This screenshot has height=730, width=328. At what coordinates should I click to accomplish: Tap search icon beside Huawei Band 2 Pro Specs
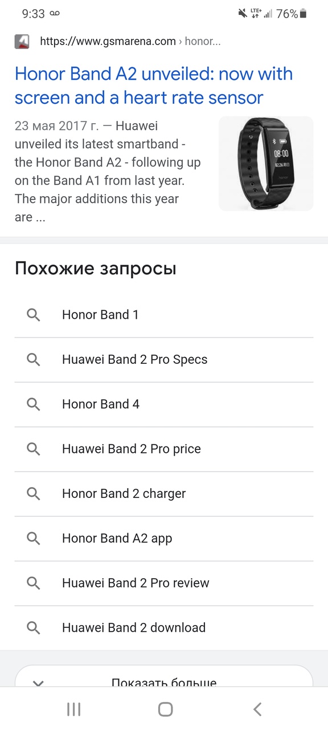coord(34,359)
